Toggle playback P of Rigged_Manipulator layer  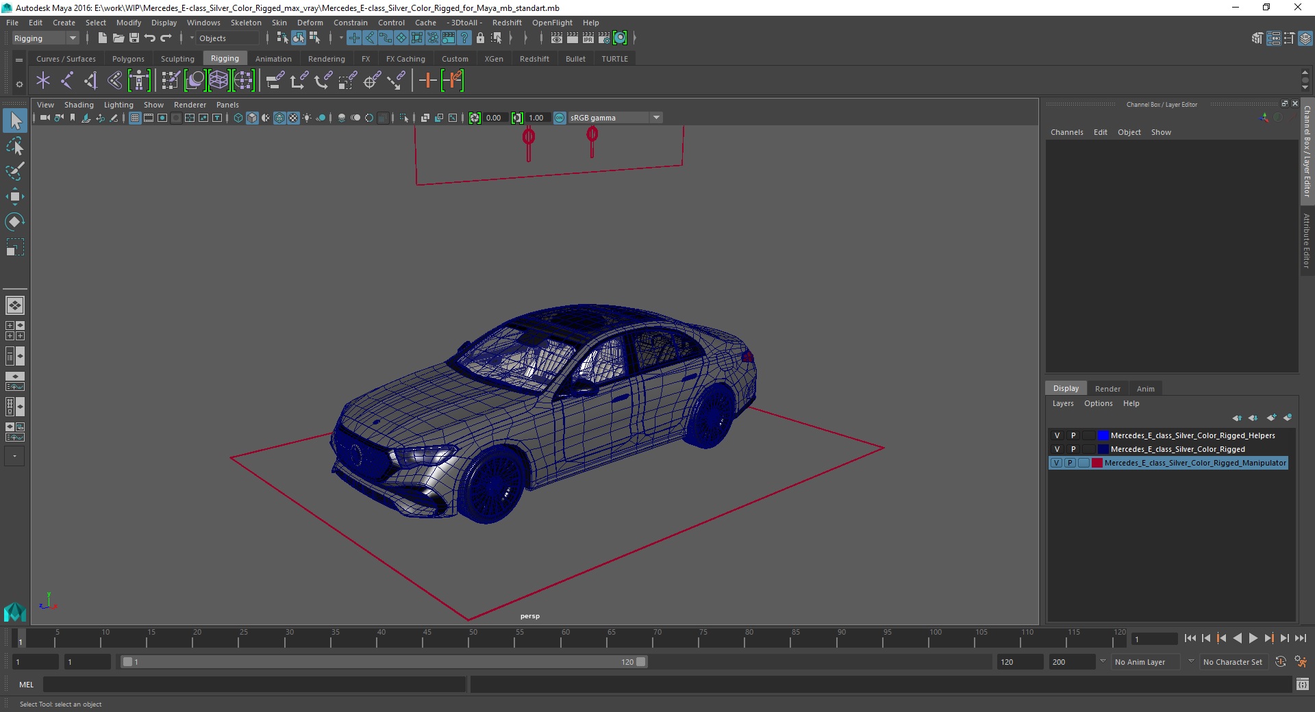(1070, 463)
